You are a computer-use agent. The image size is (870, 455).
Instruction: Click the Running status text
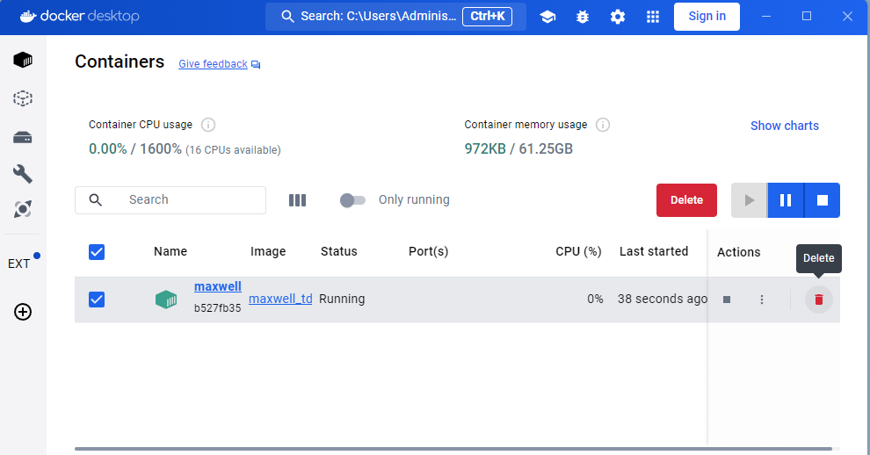(342, 299)
